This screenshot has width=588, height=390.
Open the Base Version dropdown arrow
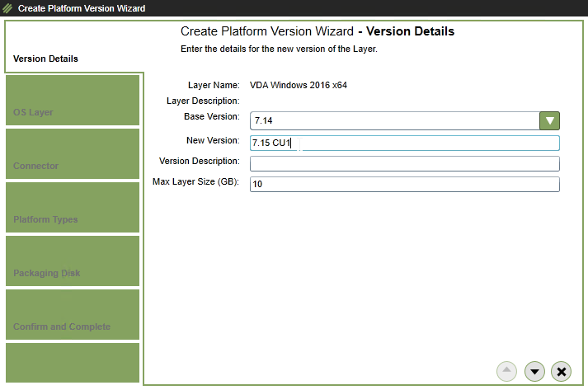pyautogui.click(x=550, y=120)
